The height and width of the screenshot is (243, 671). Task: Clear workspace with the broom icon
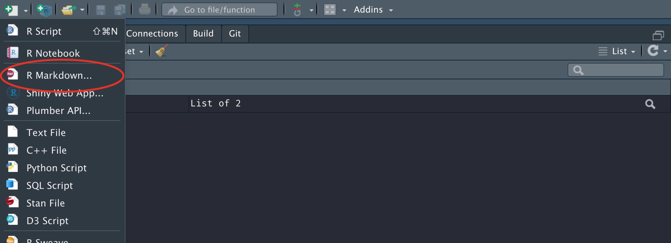[x=161, y=51]
